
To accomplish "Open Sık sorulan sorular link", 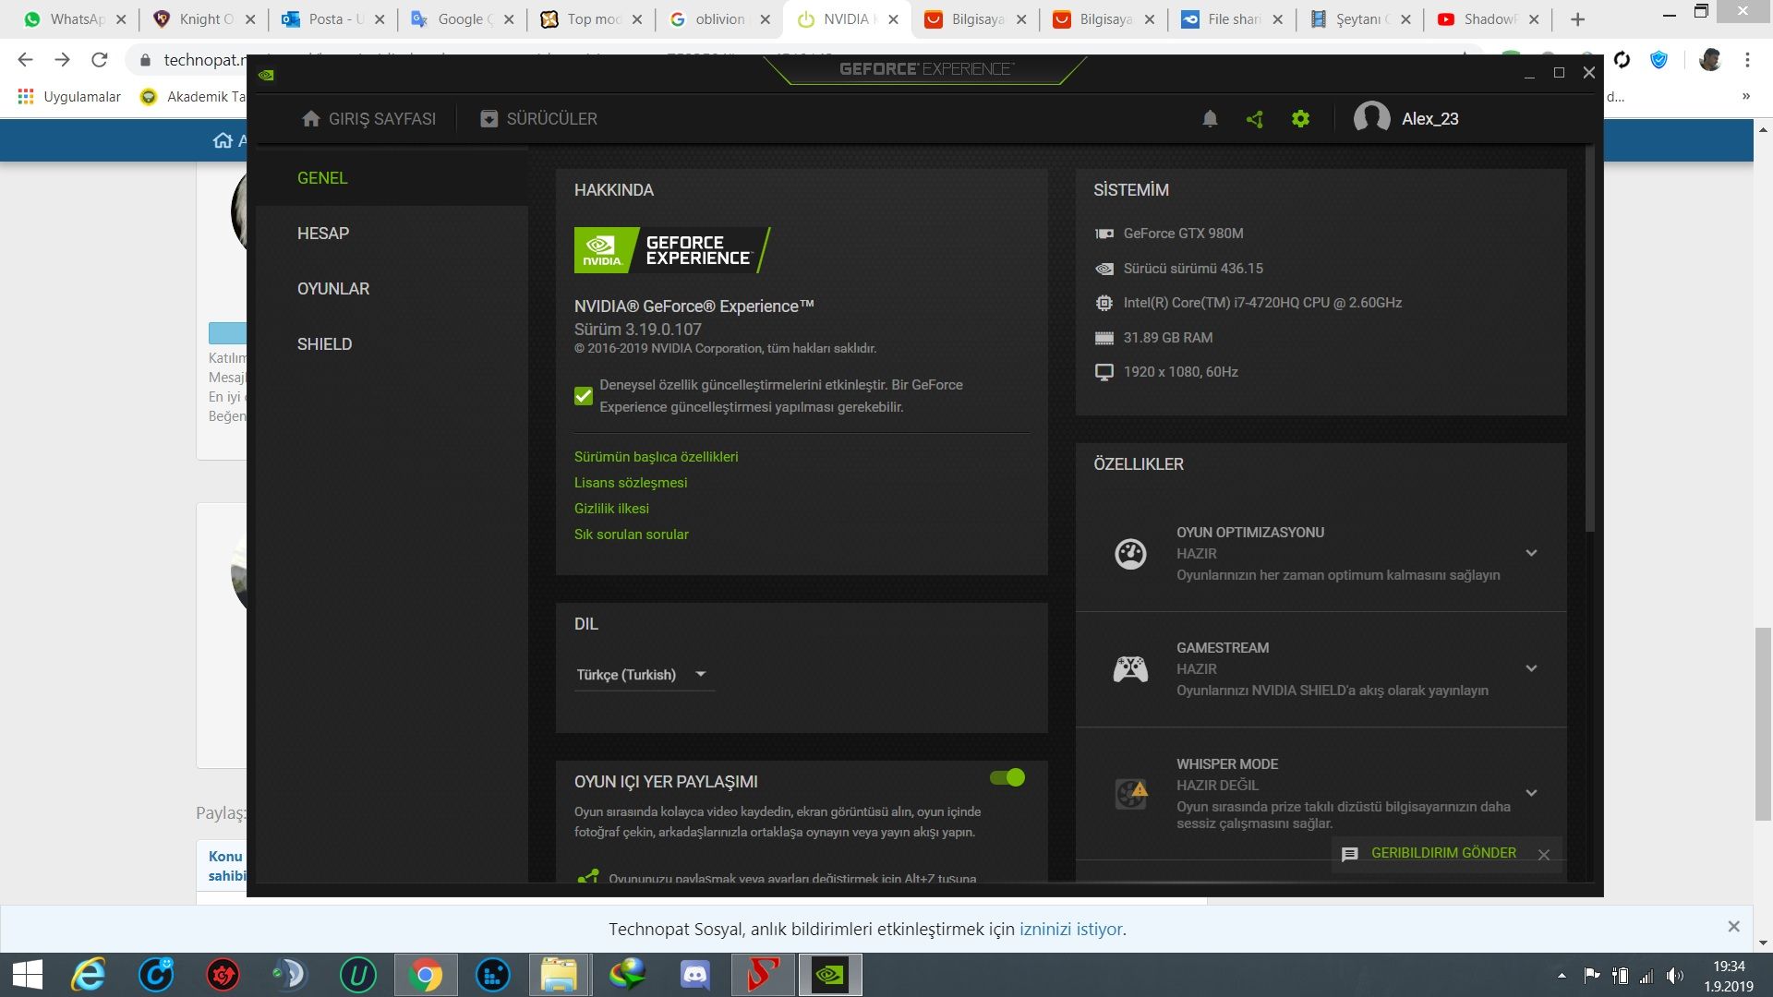I will 632,535.
